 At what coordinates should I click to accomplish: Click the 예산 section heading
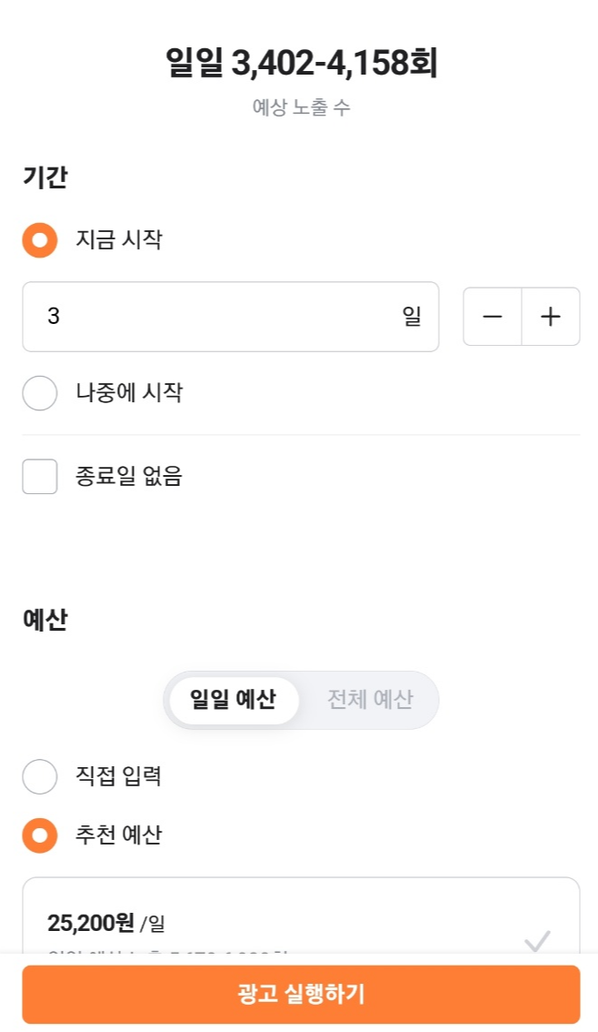coord(45,621)
